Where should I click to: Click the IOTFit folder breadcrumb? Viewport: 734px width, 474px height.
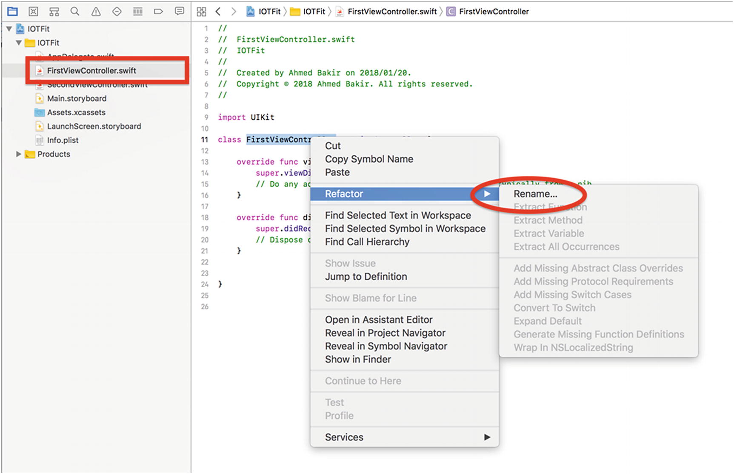308,11
